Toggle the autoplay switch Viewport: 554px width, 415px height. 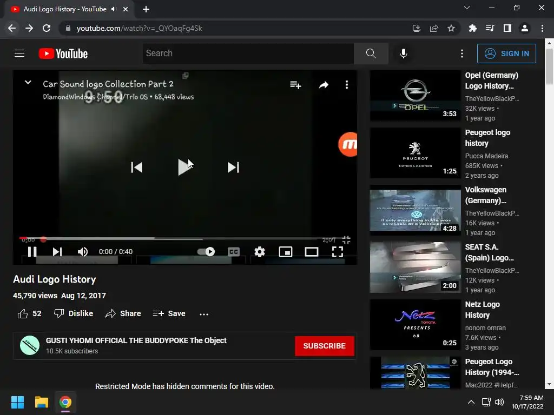(206, 252)
